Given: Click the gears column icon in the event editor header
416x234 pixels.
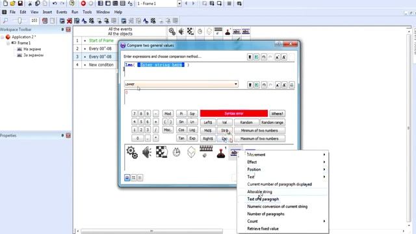Looking at the screenshot, I should coord(172,32).
